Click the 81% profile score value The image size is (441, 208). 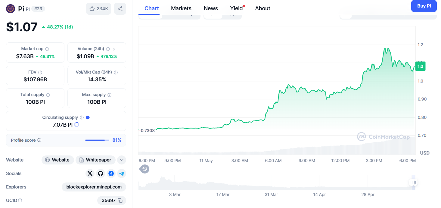pos(117,140)
